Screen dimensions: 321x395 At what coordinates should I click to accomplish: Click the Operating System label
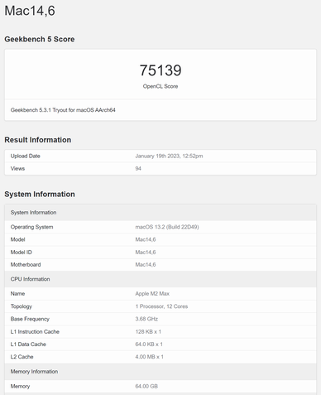pyautogui.click(x=31, y=227)
